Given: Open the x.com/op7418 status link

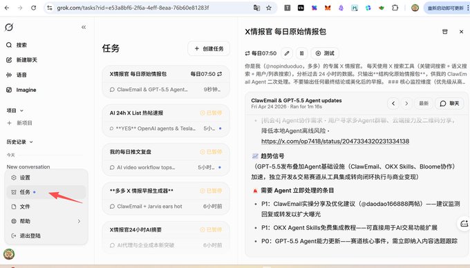Looking at the screenshot, I should pyautogui.click(x=335, y=141).
